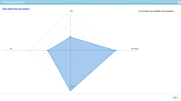This screenshot has width=181, height=101.
Task: Click the center origin of the radar chart
Action: [71, 50]
